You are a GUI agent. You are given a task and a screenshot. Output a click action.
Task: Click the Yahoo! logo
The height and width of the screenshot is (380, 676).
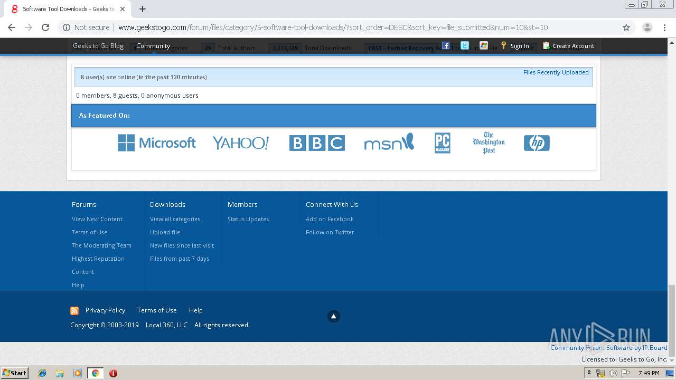click(x=240, y=142)
